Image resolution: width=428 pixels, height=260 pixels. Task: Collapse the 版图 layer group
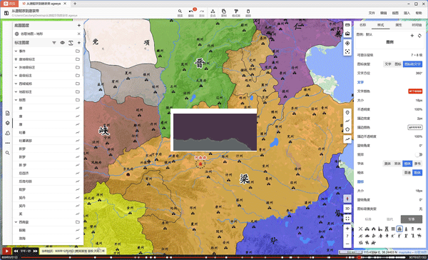point(16,100)
